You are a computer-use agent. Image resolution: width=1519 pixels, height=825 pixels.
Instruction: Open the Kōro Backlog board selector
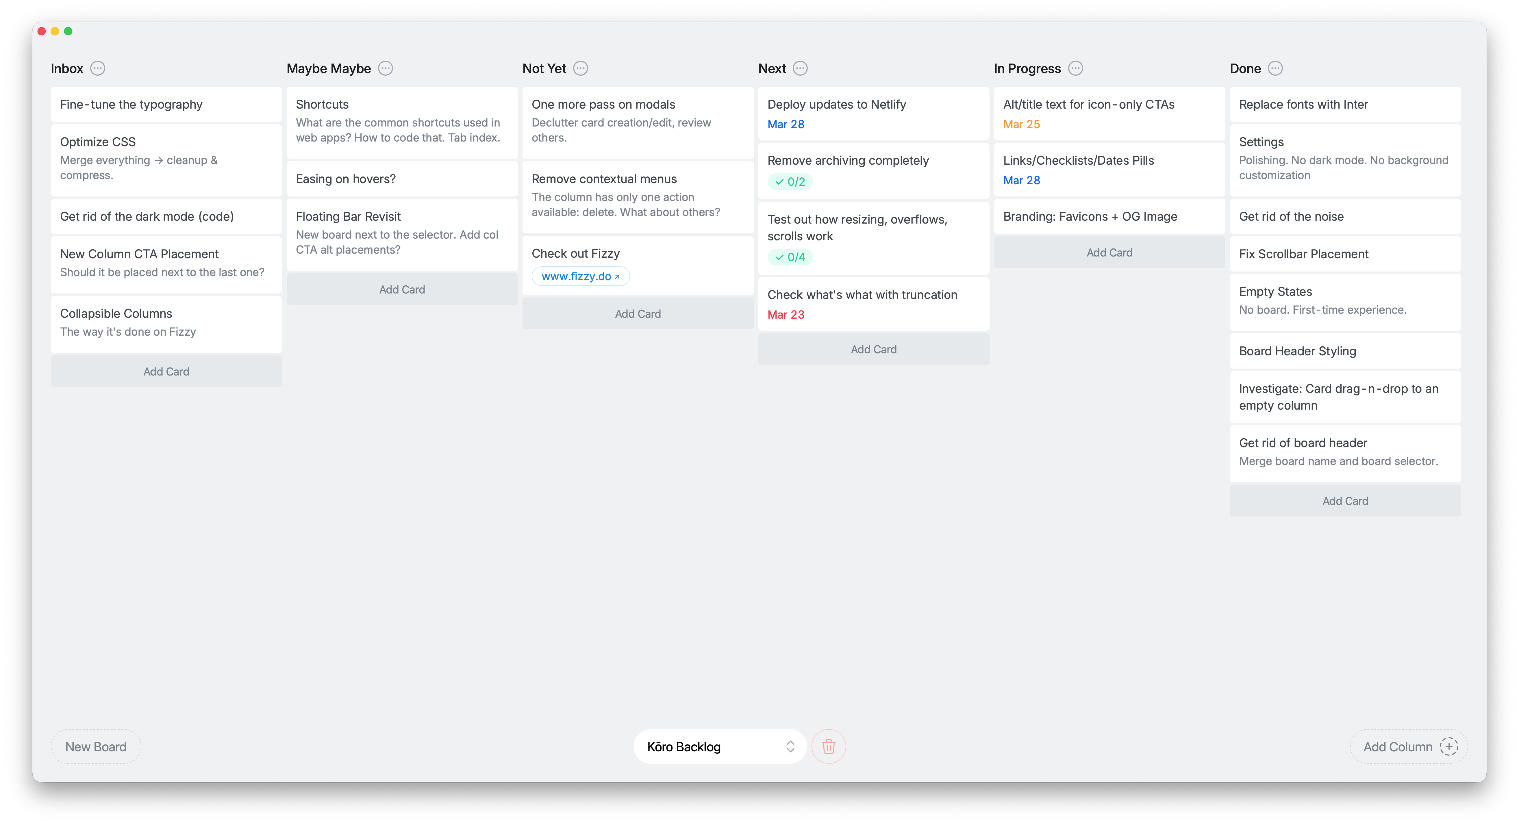[x=719, y=746]
